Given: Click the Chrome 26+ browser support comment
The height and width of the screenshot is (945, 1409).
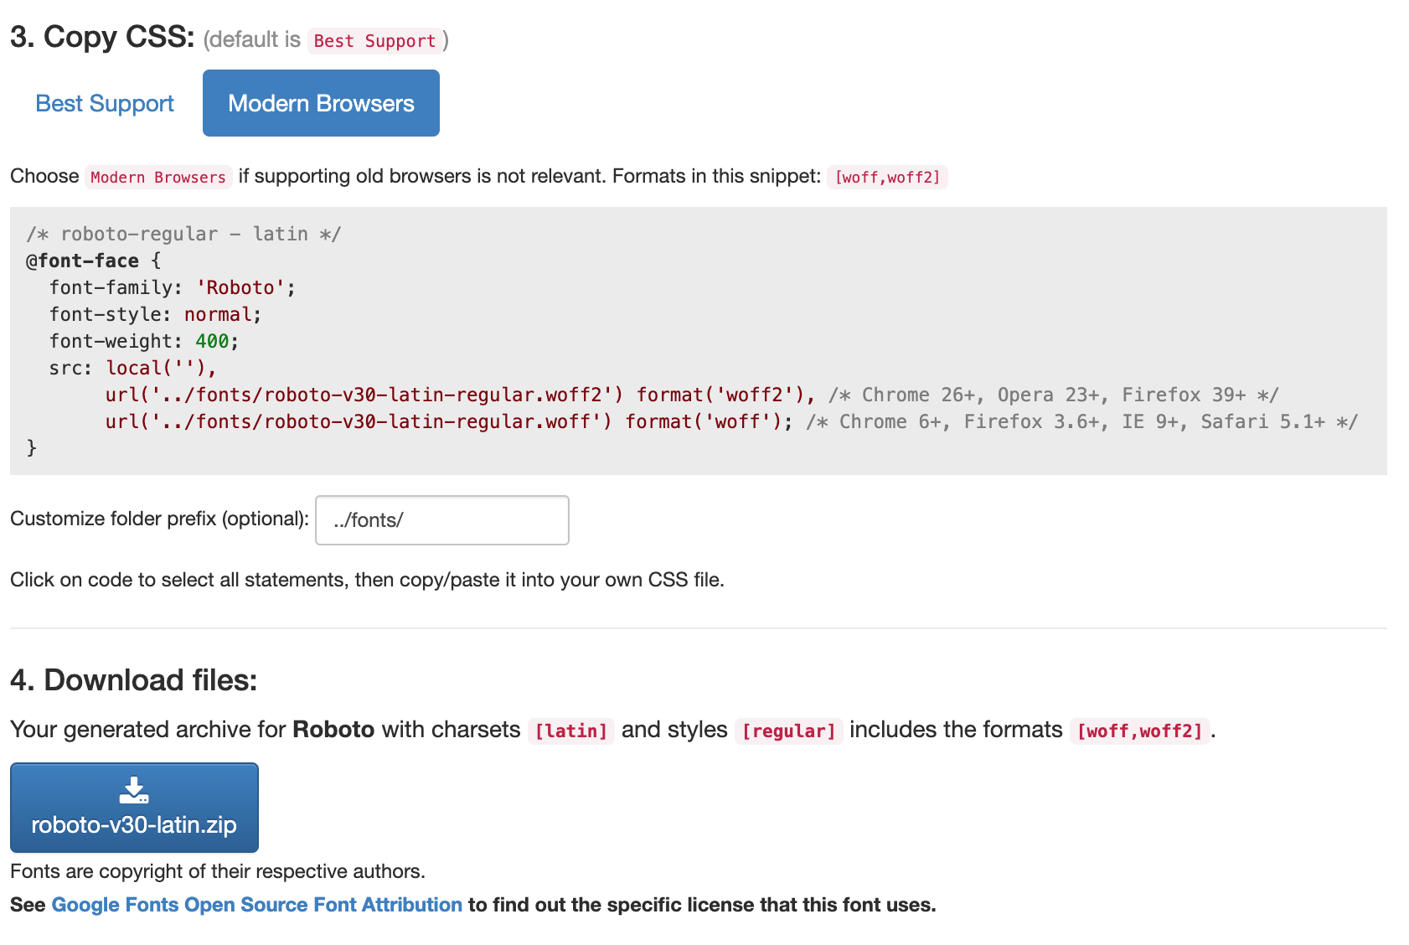Looking at the screenshot, I should point(1054,395).
